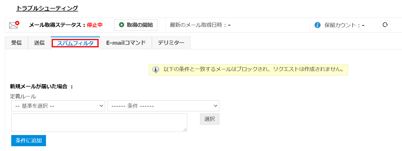
Task: Open the 基準を選択 criteria dropdown
Action: tap(58, 106)
